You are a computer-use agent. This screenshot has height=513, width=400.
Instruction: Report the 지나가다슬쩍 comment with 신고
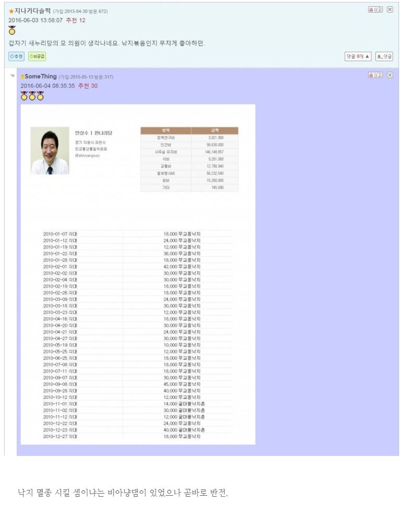pyautogui.click(x=375, y=10)
